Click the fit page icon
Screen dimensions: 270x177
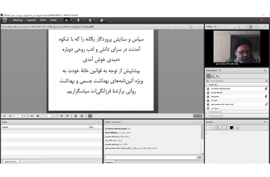tap(76, 116)
